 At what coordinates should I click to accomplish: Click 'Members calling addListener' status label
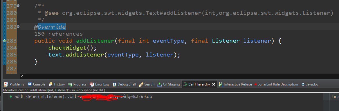pyautogui.click(x=54, y=90)
